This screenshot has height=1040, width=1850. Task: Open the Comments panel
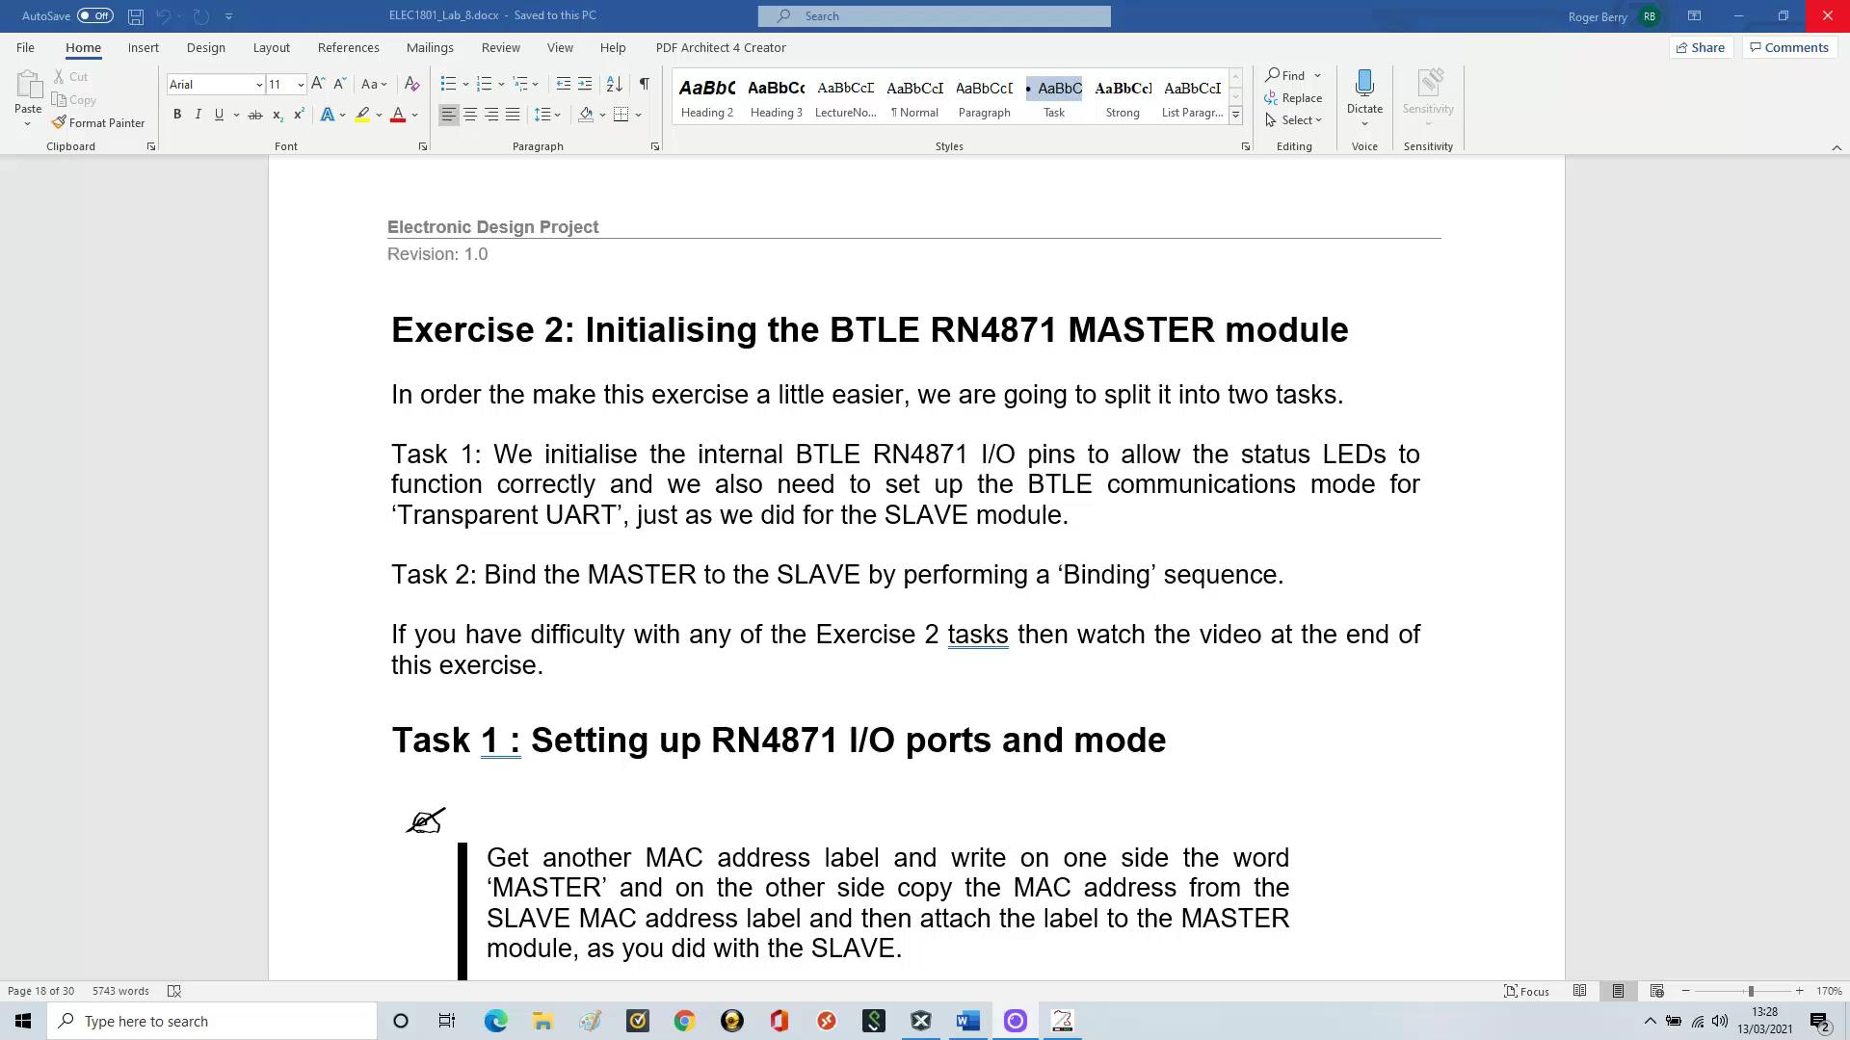tap(1788, 47)
